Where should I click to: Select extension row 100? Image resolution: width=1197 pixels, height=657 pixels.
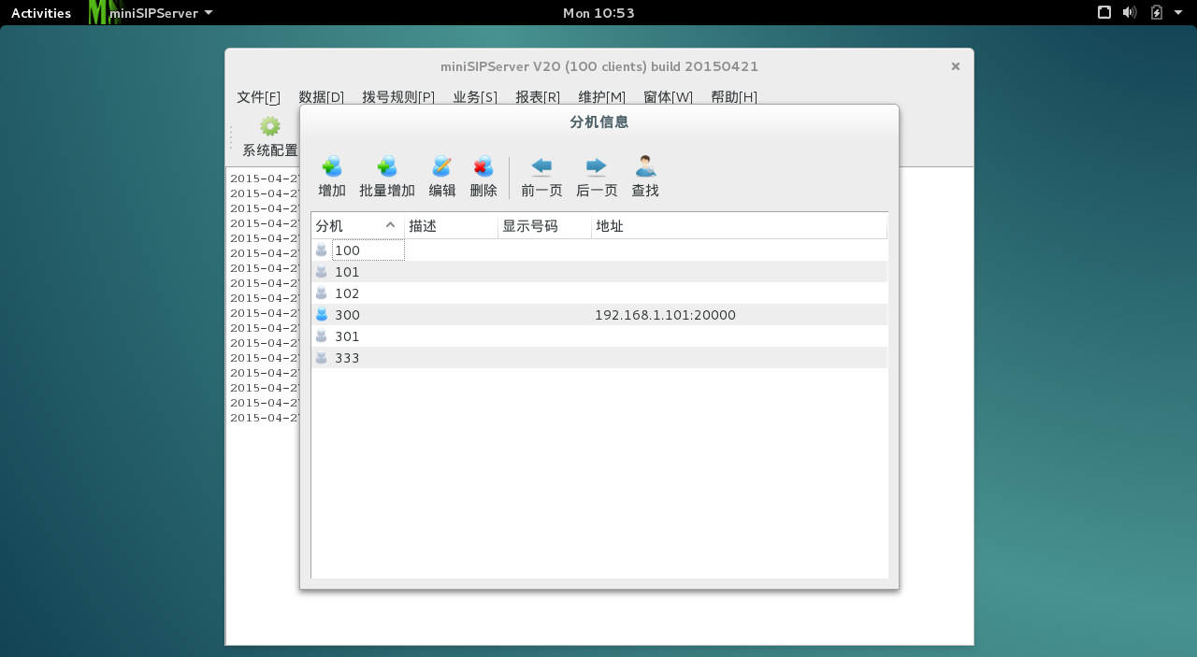599,250
